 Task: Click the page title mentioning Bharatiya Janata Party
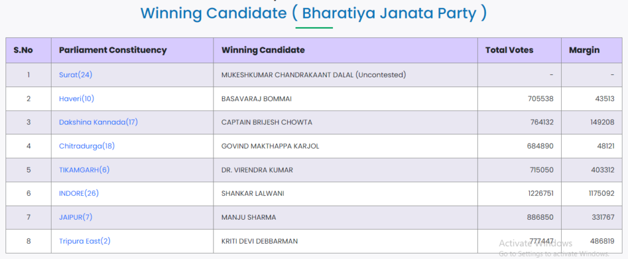pos(313,12)
